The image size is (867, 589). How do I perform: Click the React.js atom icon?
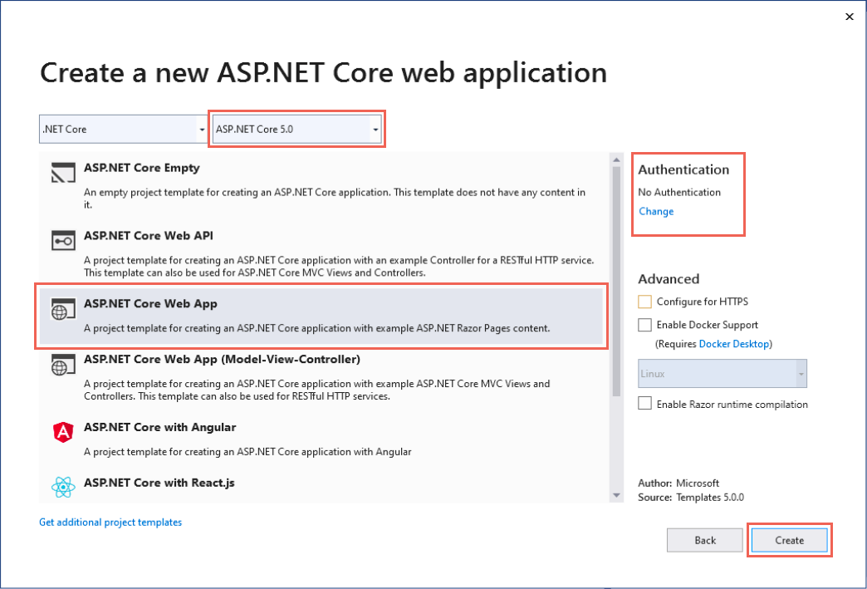coord(63,488)
